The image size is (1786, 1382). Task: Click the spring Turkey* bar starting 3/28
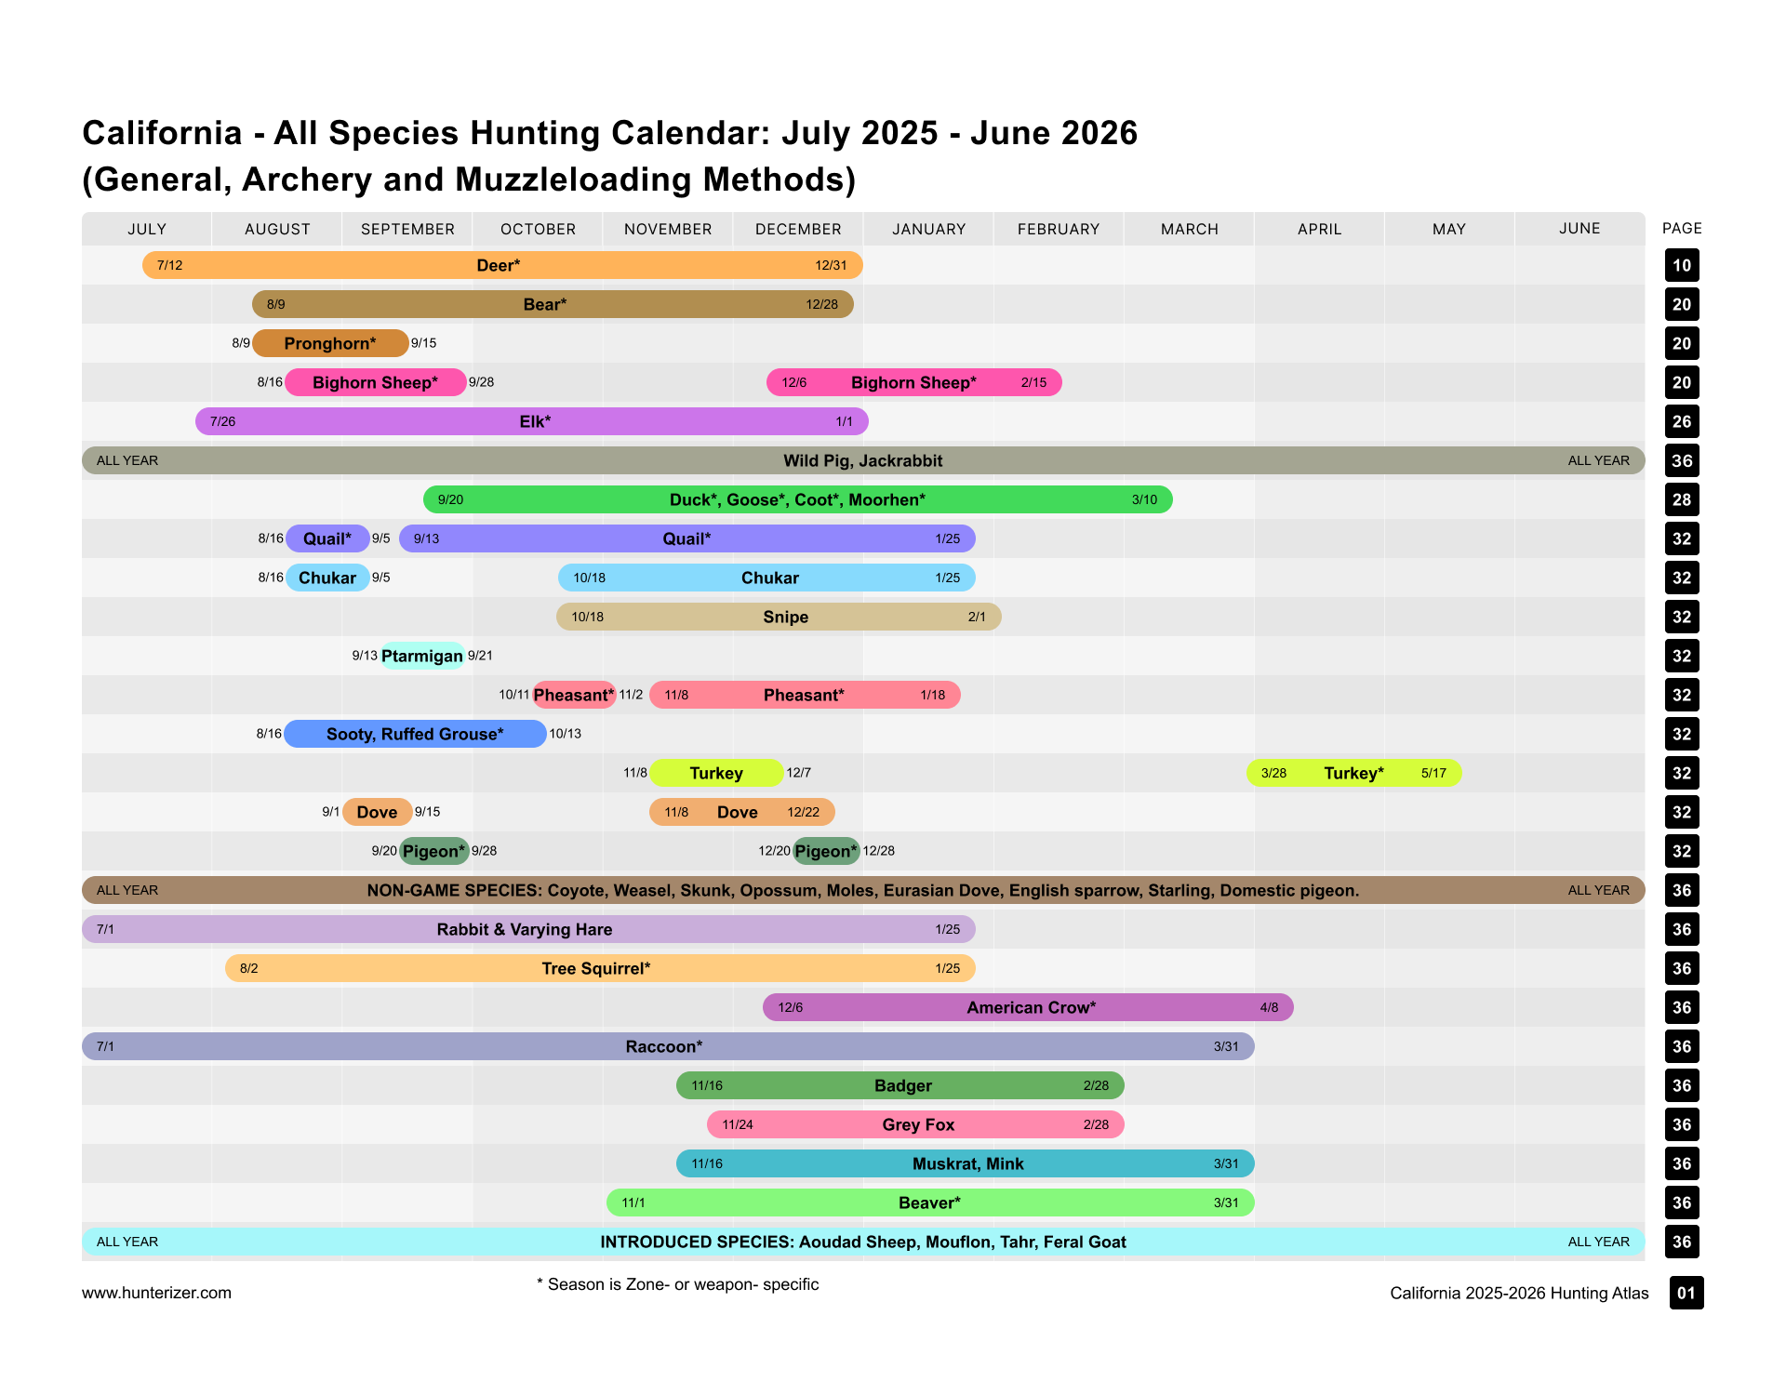[1354, 773]
